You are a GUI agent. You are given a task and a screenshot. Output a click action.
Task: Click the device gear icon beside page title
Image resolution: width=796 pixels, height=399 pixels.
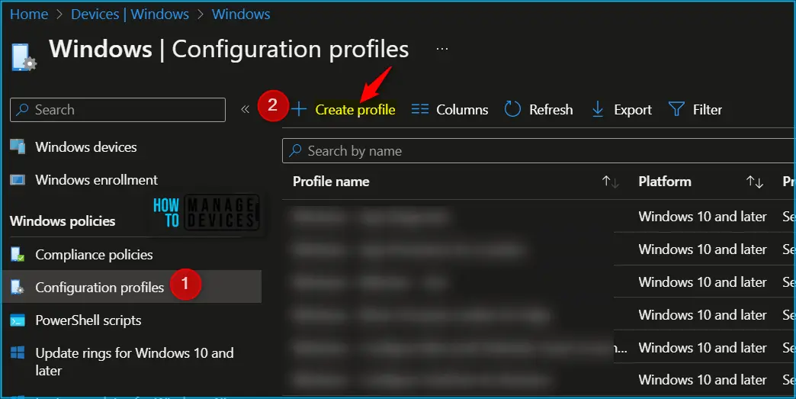point(24,57)
